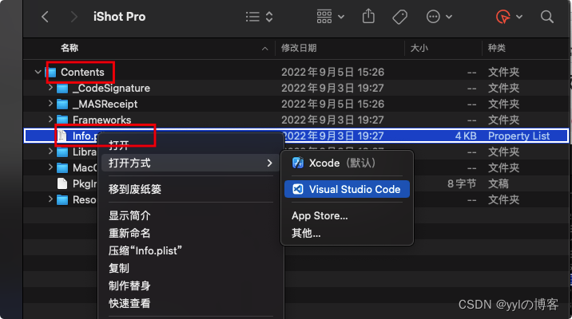Expand the Libra... folder row

click(x=50, y=152)
